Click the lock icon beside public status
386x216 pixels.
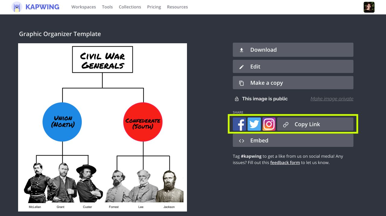point(237,99)
